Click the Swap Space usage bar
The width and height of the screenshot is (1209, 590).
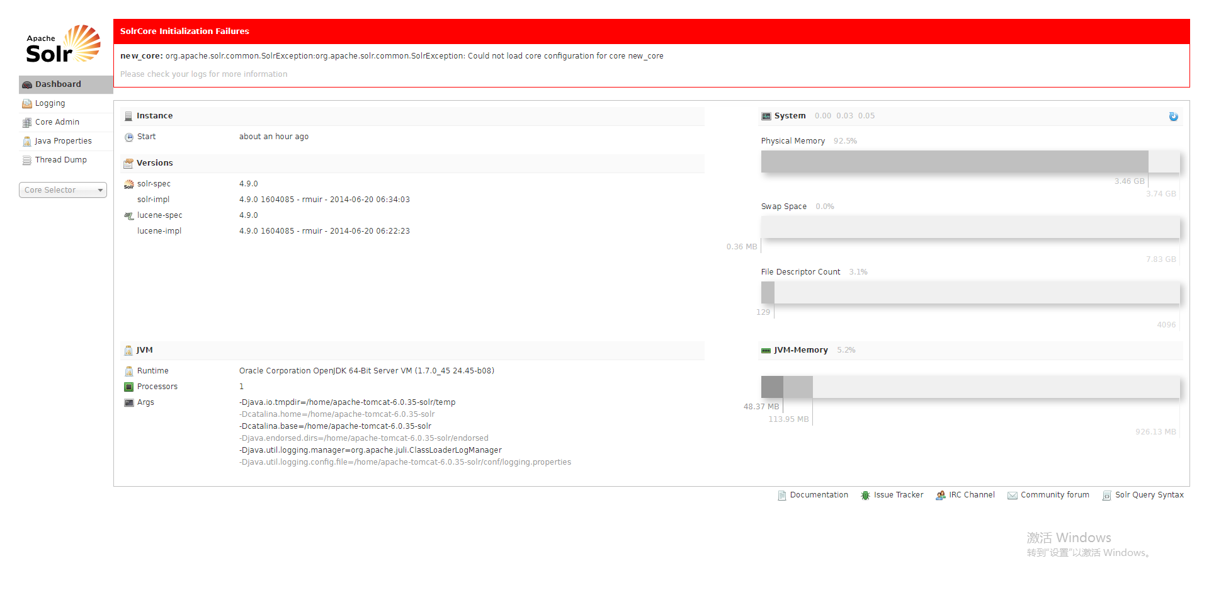coord(970,227)
